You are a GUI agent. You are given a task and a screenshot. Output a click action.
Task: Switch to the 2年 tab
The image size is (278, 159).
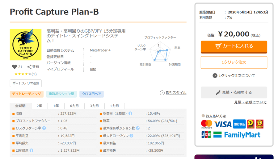coord(40,106)
